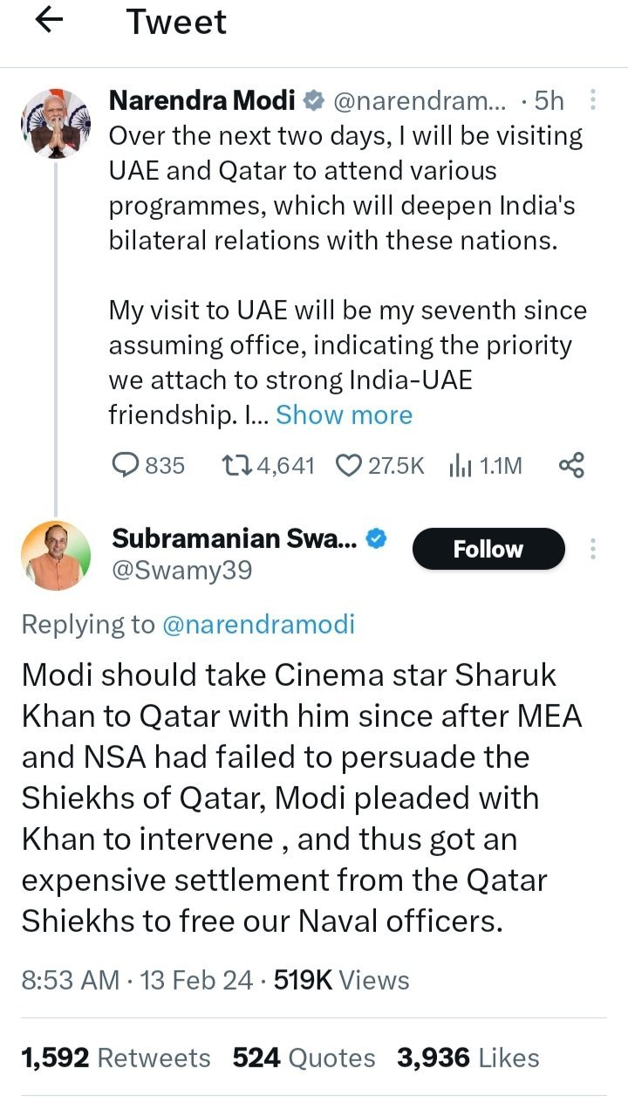View the 524 Quotes list

[x=304, y=1058]
